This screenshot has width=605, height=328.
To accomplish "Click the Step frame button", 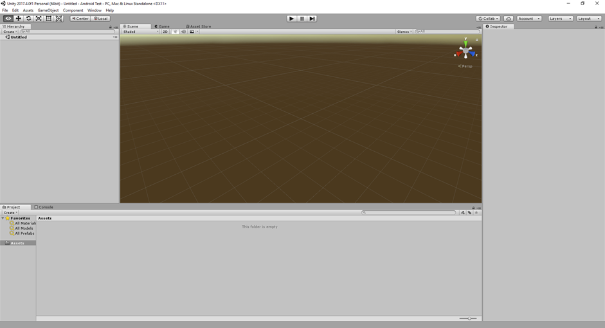I will point(312,19).
